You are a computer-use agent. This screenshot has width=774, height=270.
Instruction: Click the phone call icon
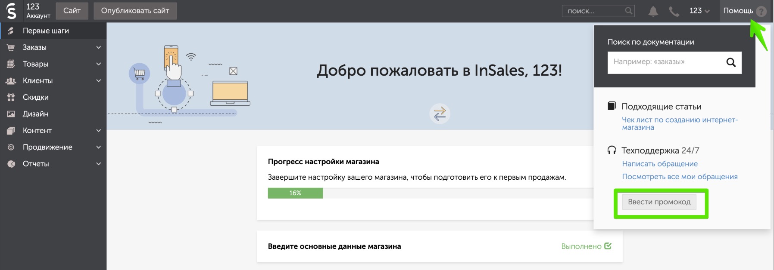click(674, 11)
